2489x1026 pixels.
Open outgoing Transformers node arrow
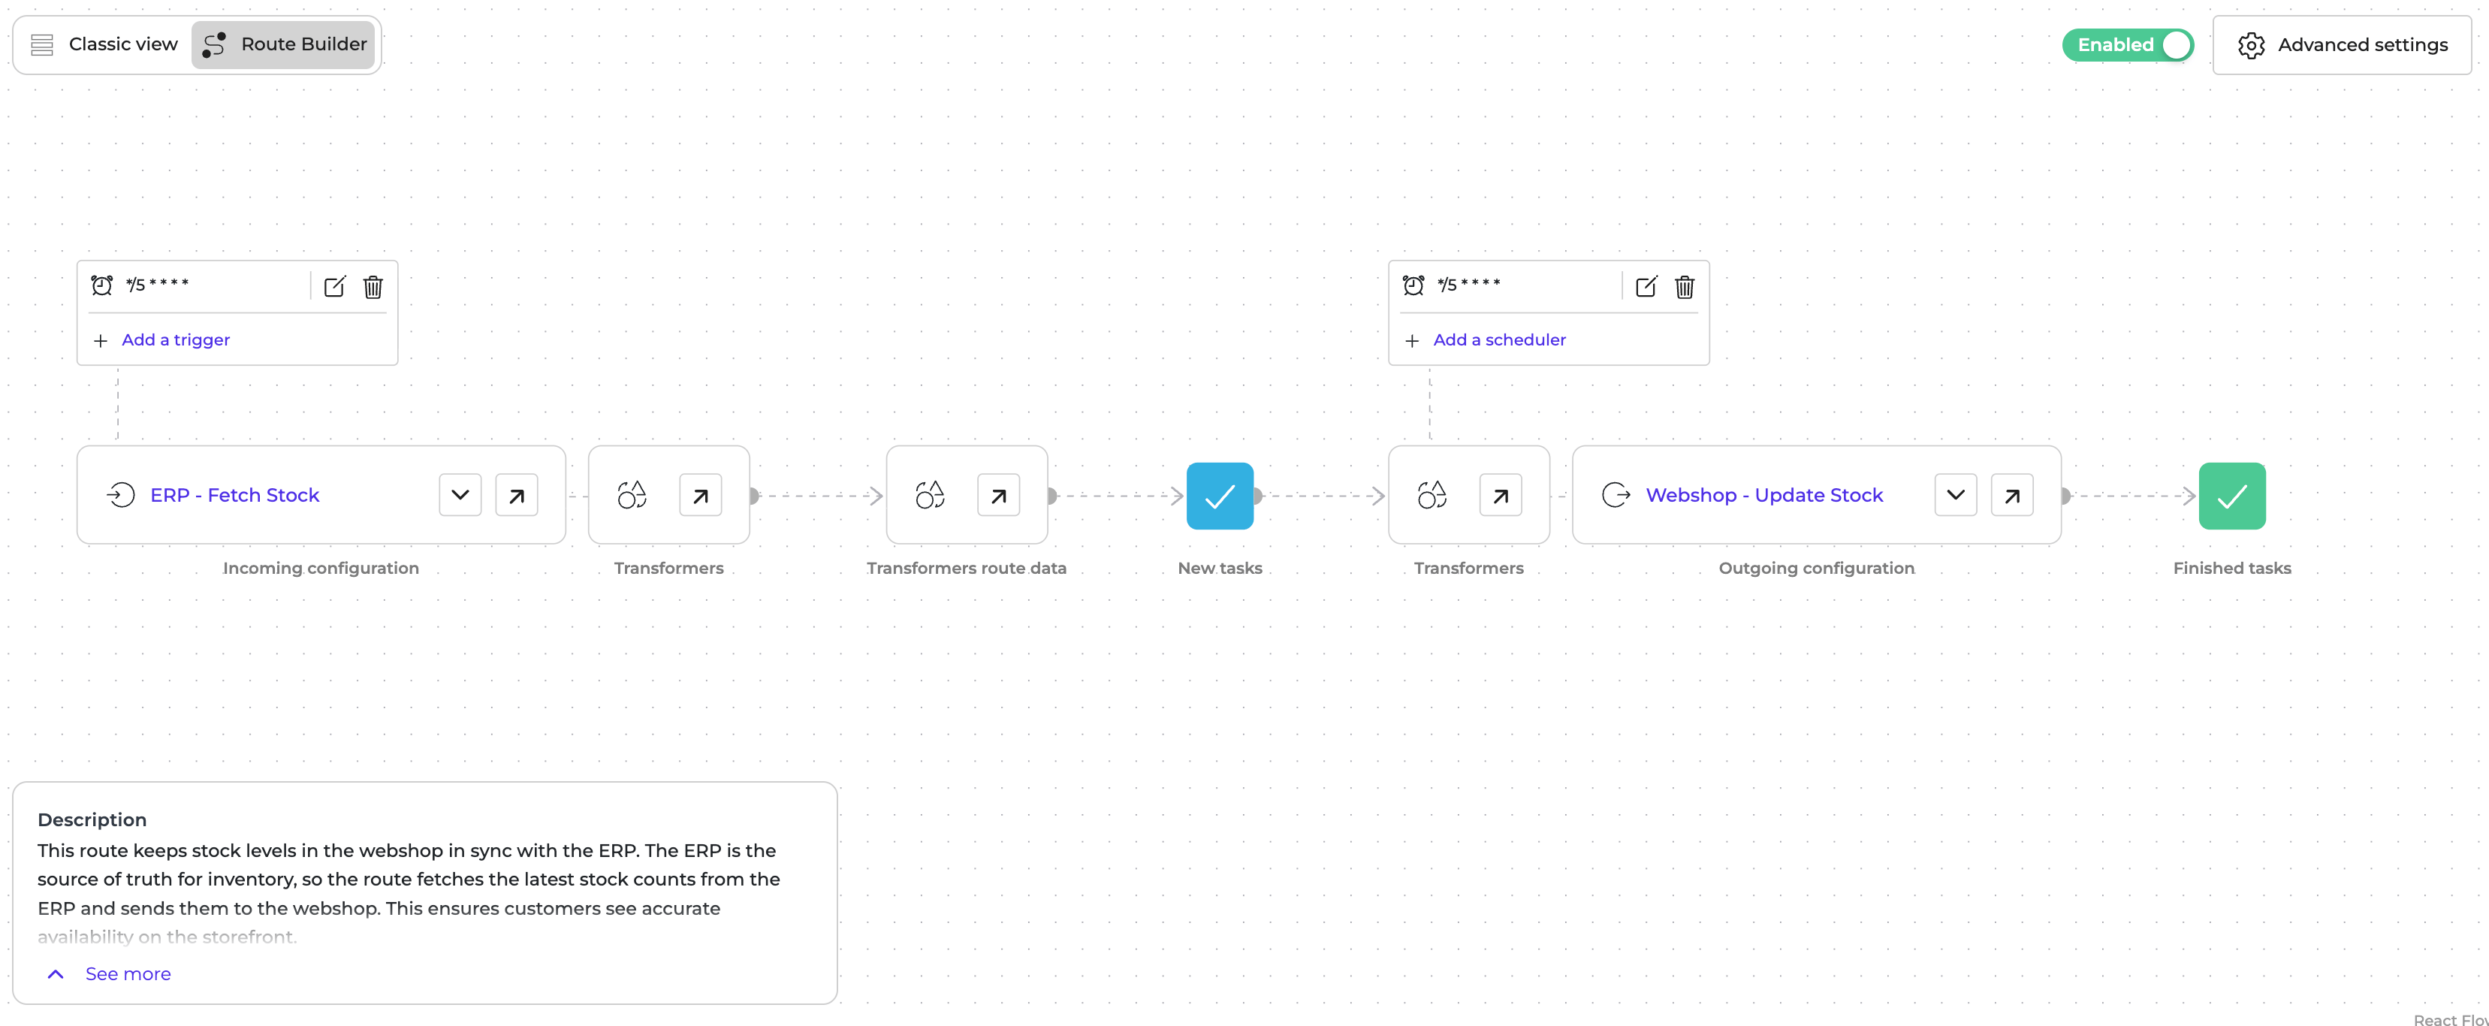(x=1501, y=495)
